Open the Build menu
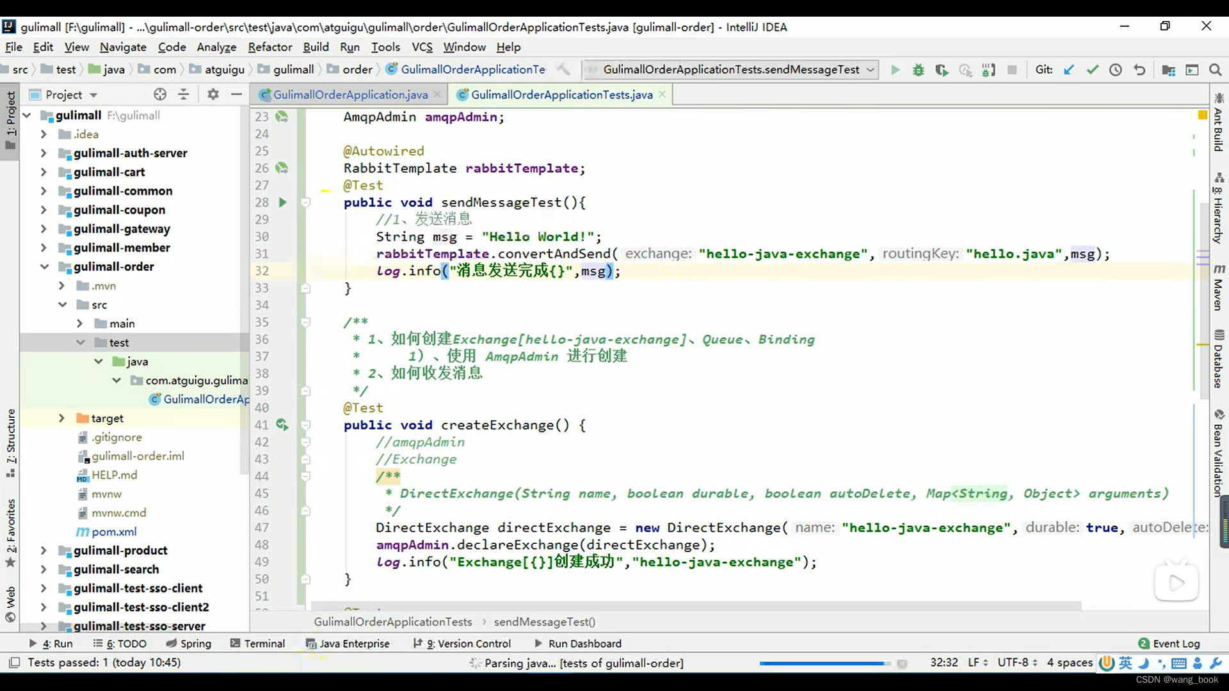The image size is (1229, 691). click(316, 47)
